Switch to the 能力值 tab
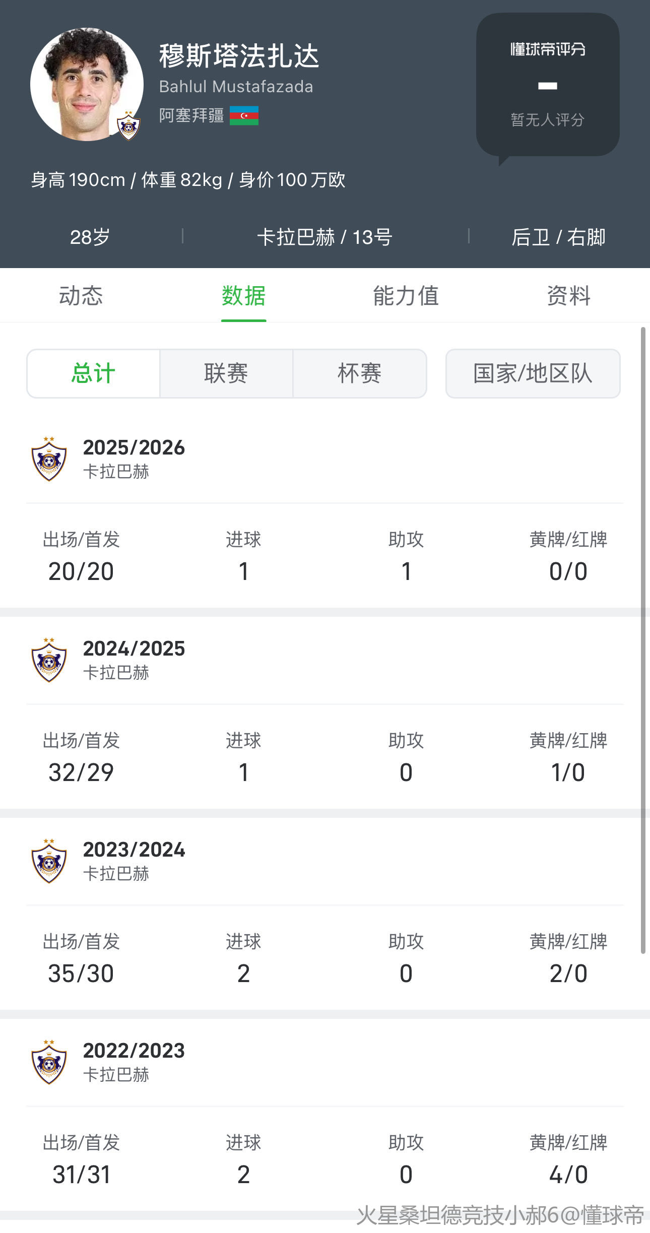 tap(406, 296)
